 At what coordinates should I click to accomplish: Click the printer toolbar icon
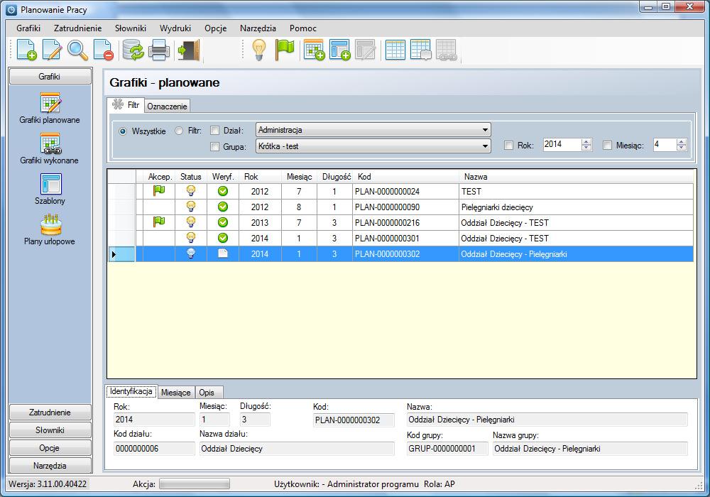click(159, 50)
